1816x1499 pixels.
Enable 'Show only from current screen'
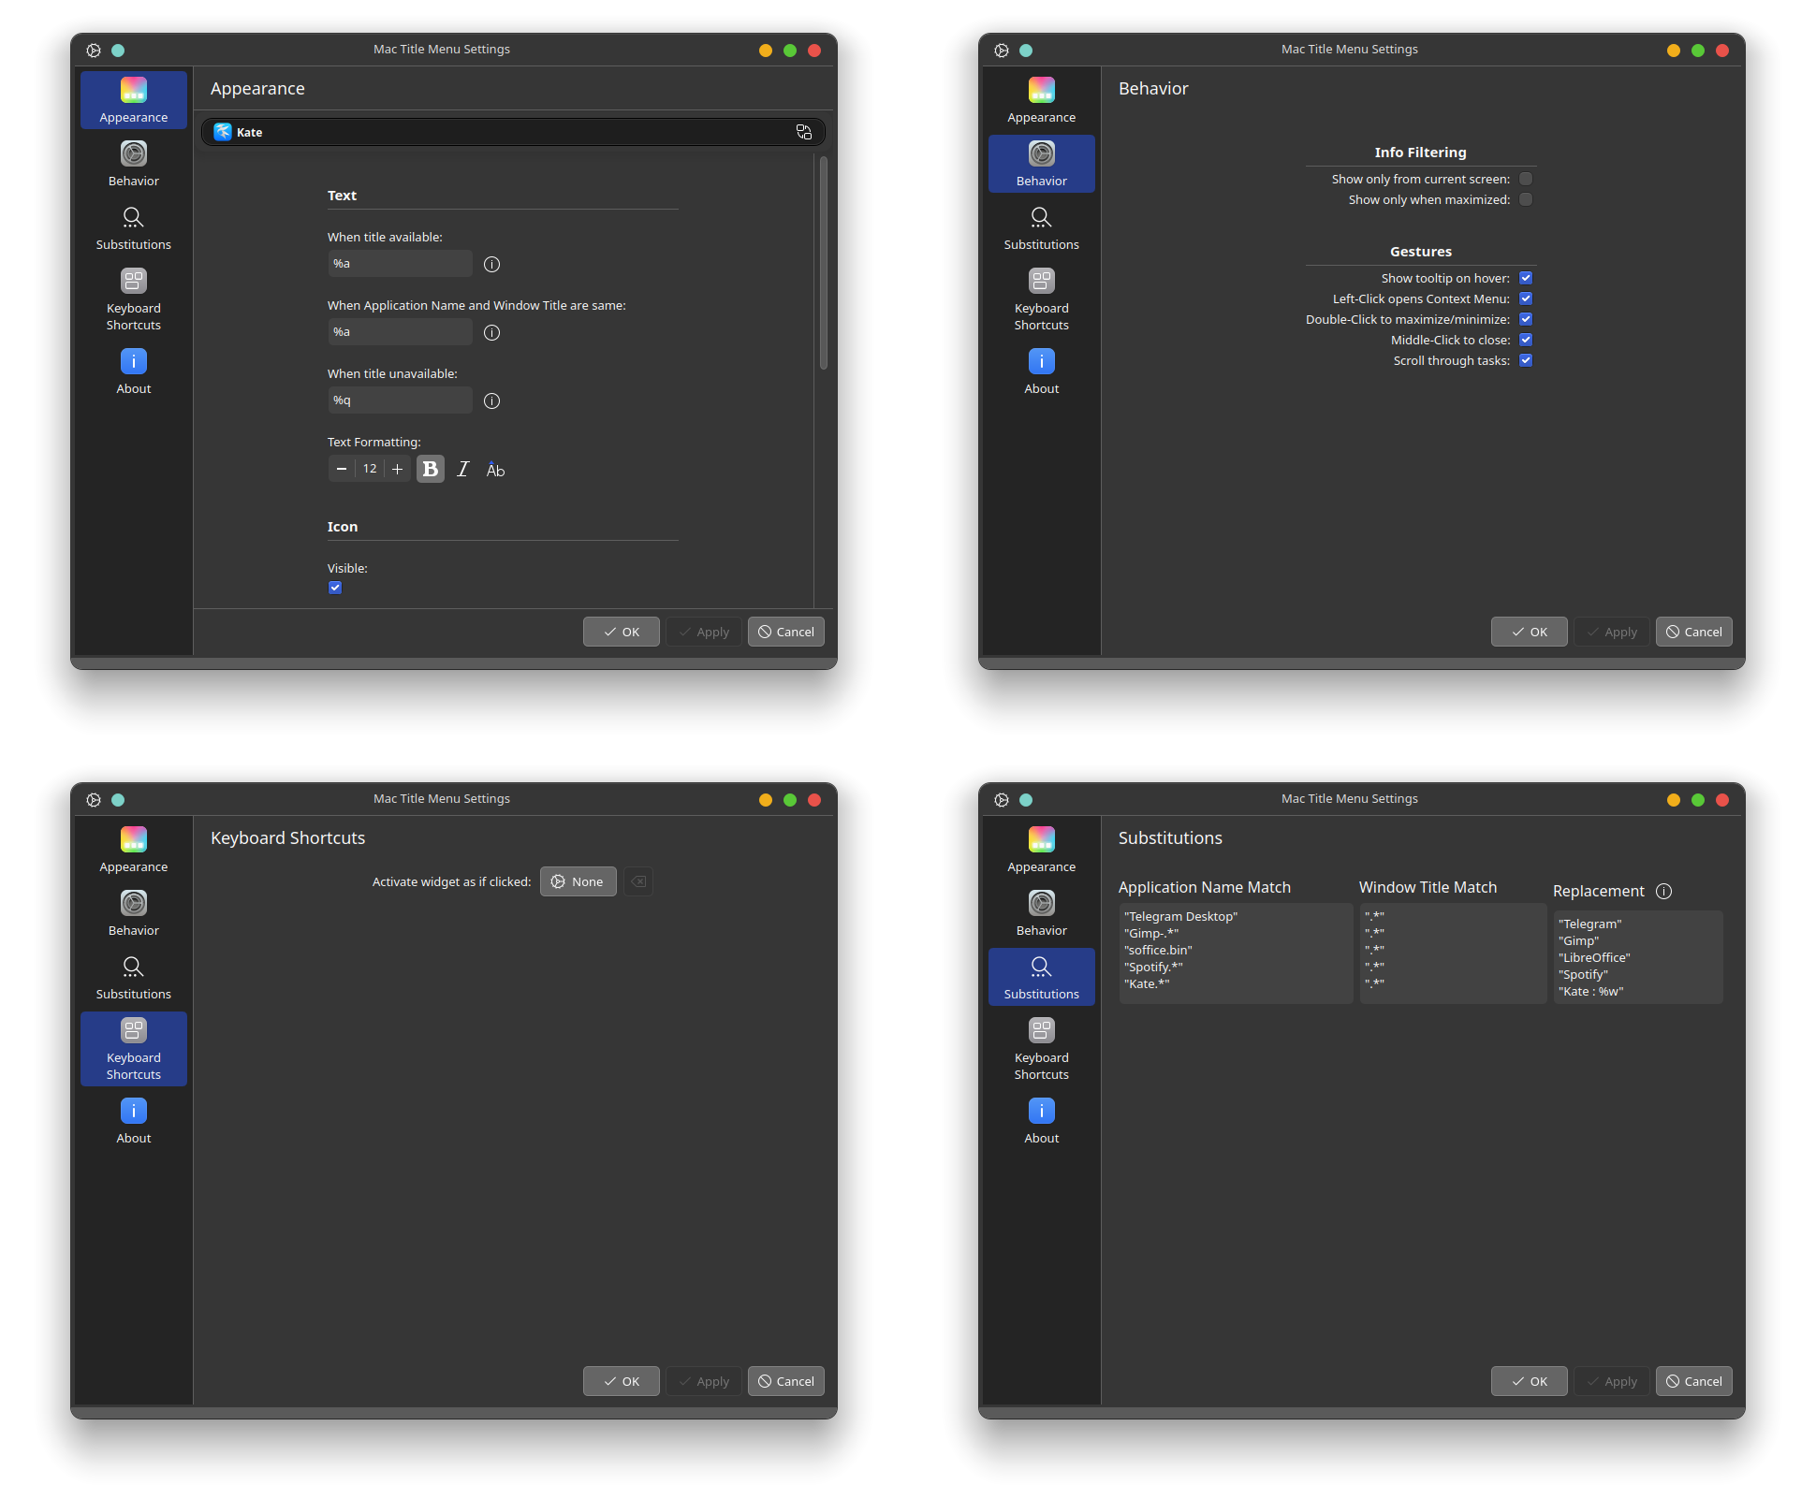tap(1526, 179)
